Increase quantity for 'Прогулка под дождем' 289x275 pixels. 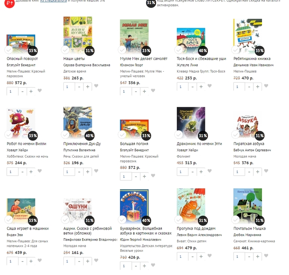(x=201, y=256)
